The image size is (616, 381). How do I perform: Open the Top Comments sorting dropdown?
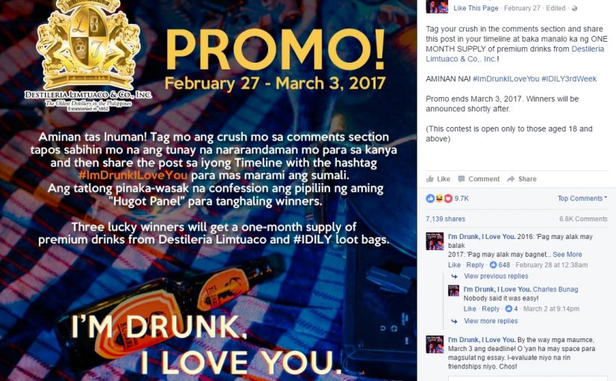pos(582,199)
